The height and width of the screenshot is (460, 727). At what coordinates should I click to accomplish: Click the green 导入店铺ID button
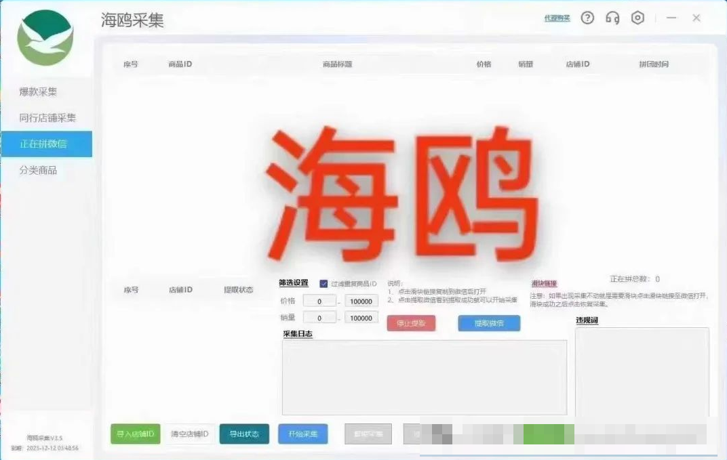pyautogui.click(x=136, y=434)
